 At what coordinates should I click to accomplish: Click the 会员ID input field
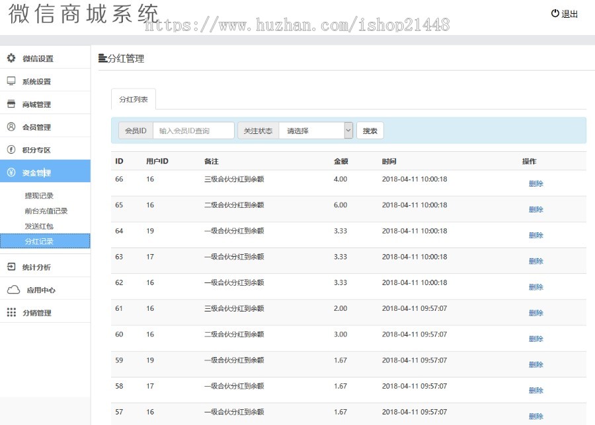click(192, 130)
